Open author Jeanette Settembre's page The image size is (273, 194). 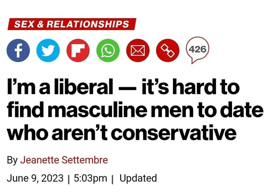[x=65, y=160]
